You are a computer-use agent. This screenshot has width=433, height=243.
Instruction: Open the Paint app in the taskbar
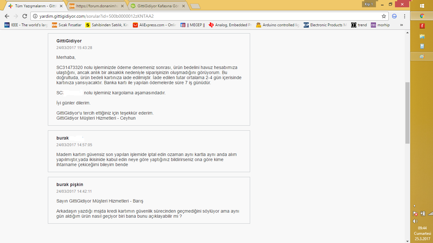(x=422, y=57)
